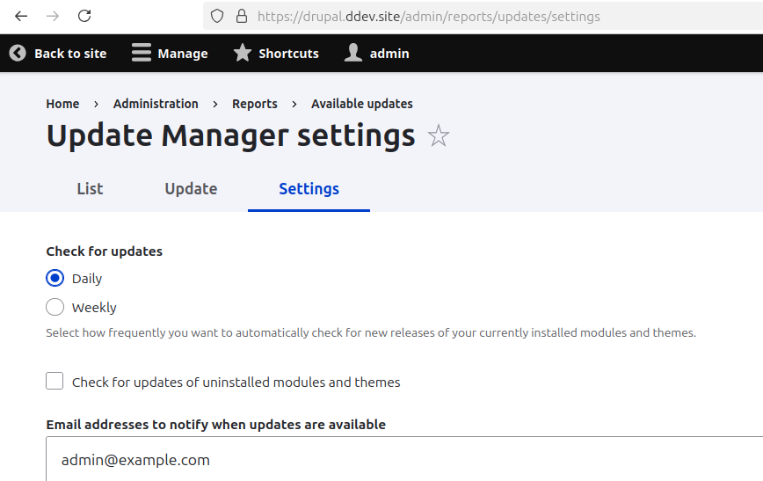
Task: Click the shield tracking protection icon
Action: (x=217, y=16)
